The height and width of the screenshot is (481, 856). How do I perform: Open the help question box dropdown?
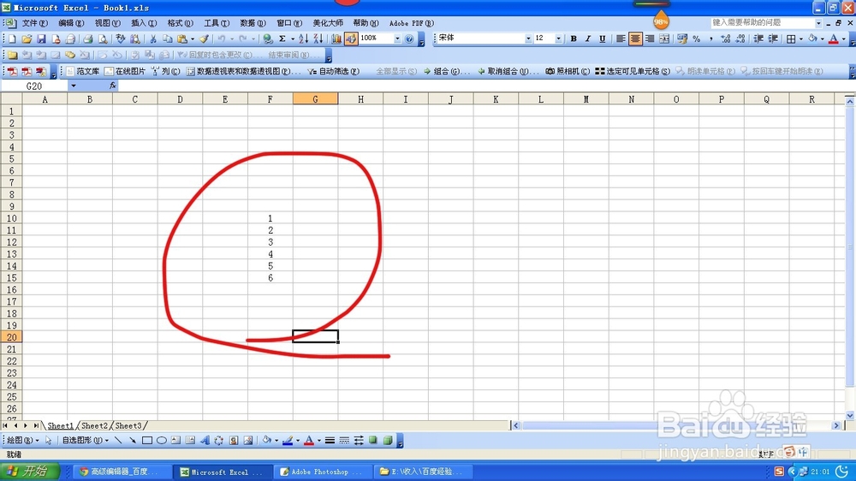818,23
